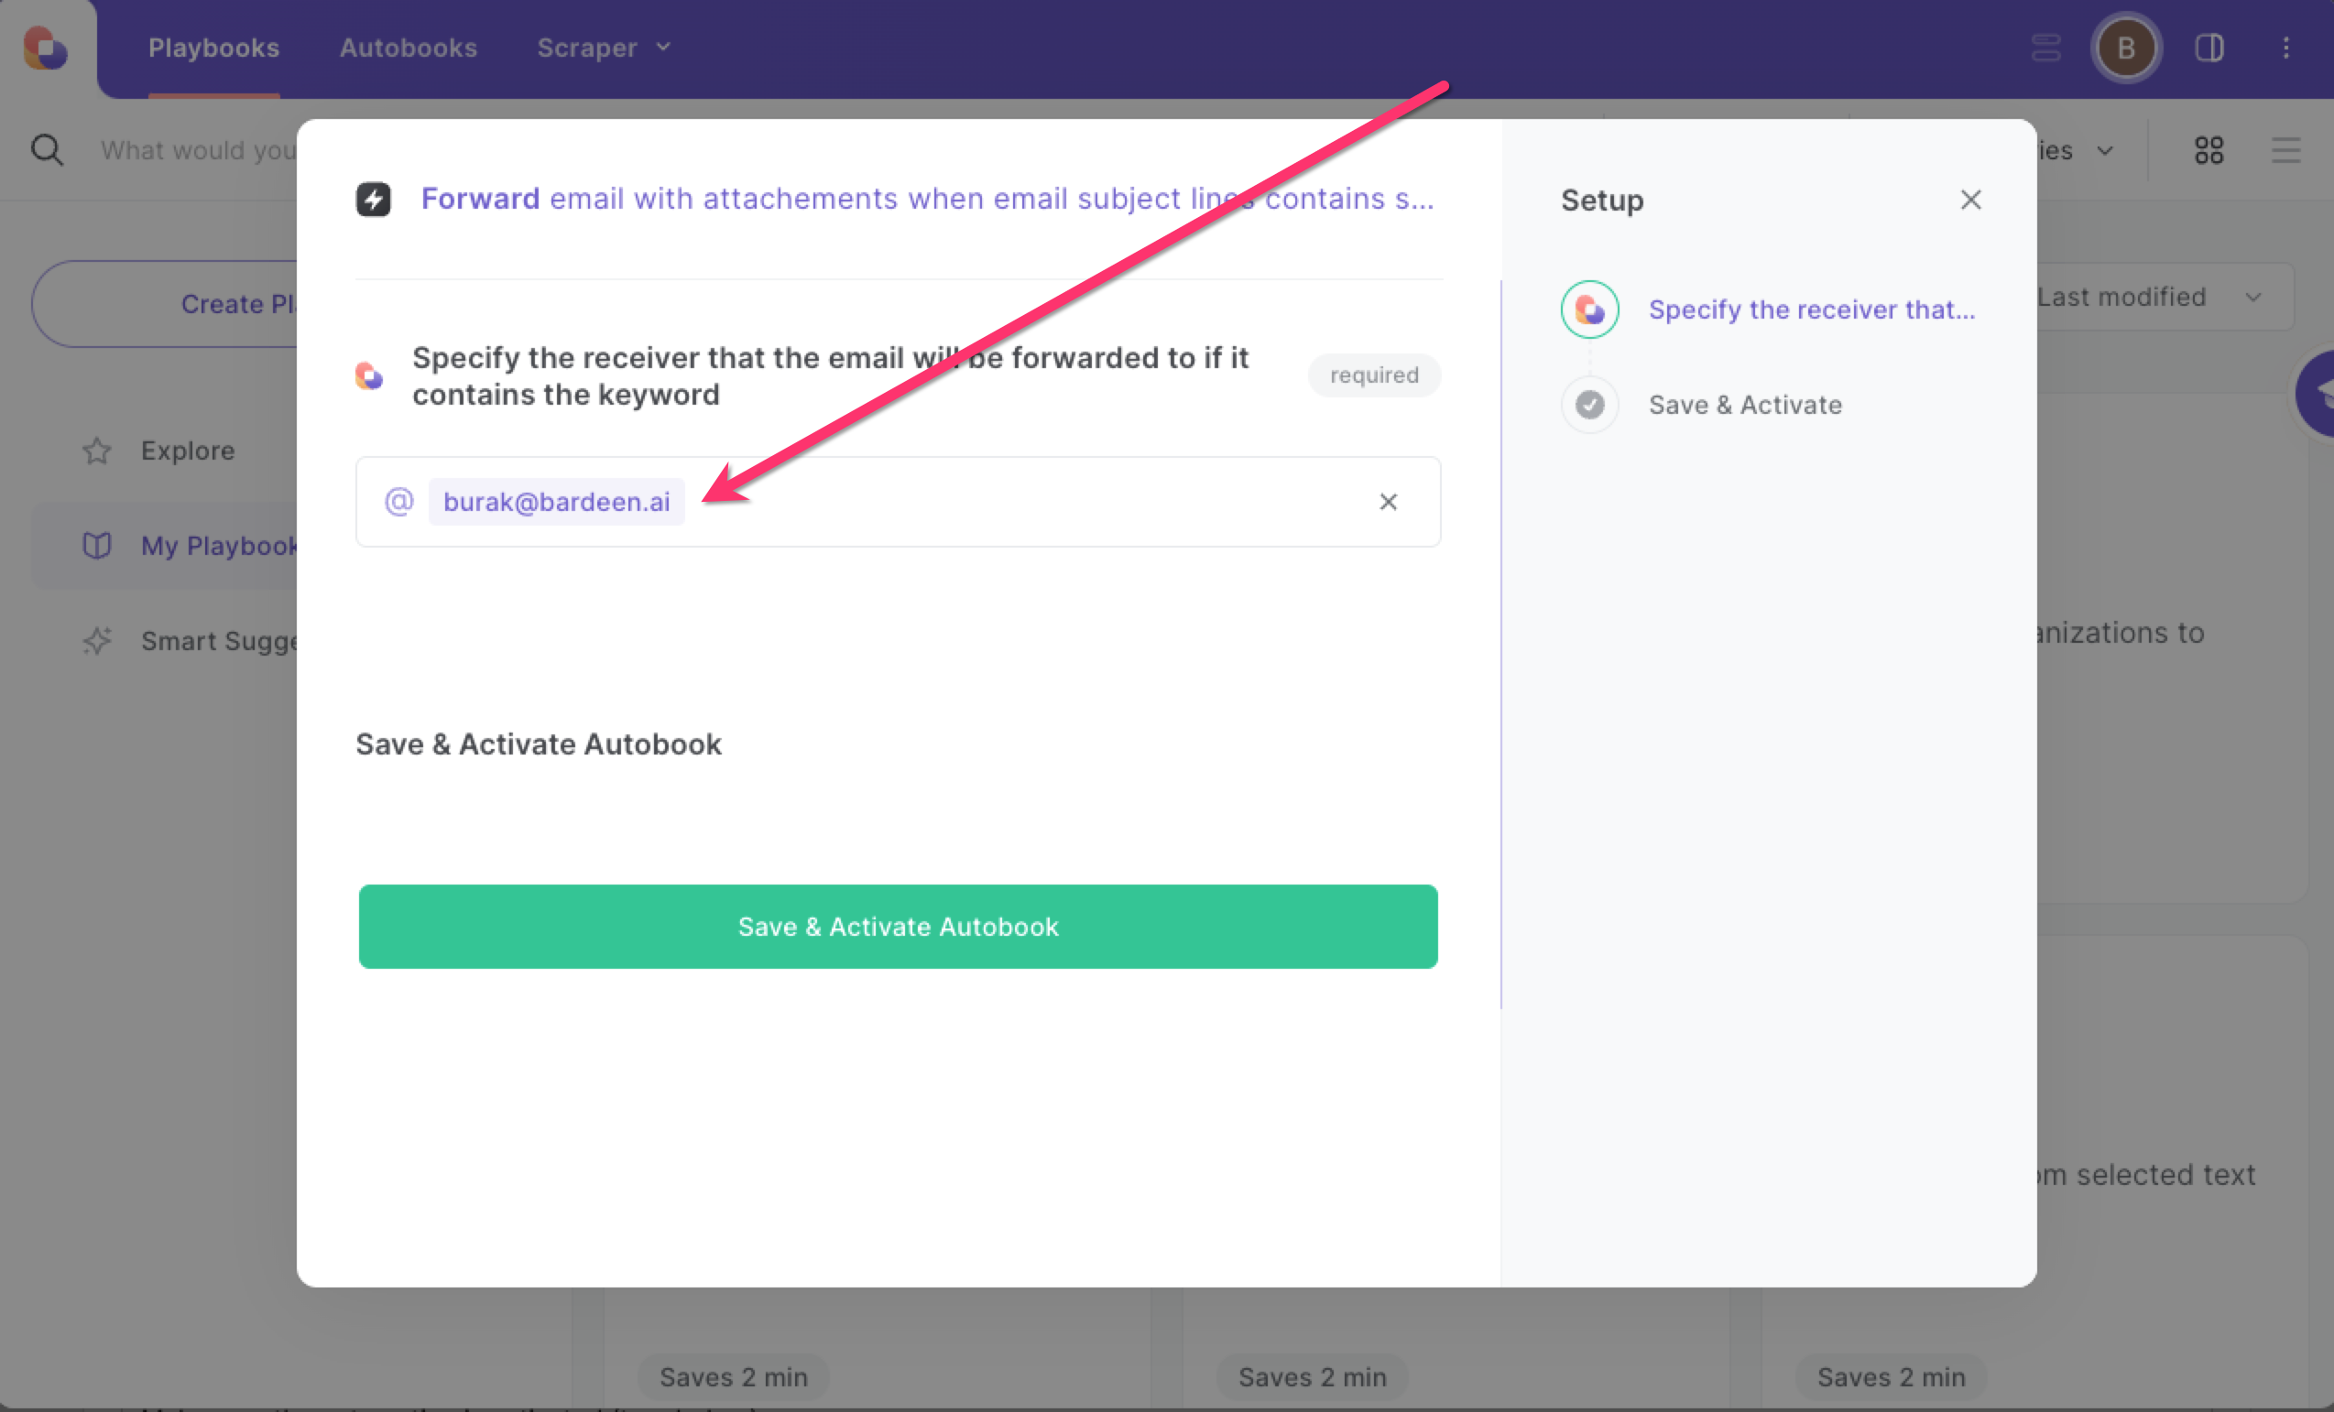The height and width of the screenshot is (1412, 2334).
Task: Click the 'Save & Activate Autobook' heading text
Action: (539, 744)
